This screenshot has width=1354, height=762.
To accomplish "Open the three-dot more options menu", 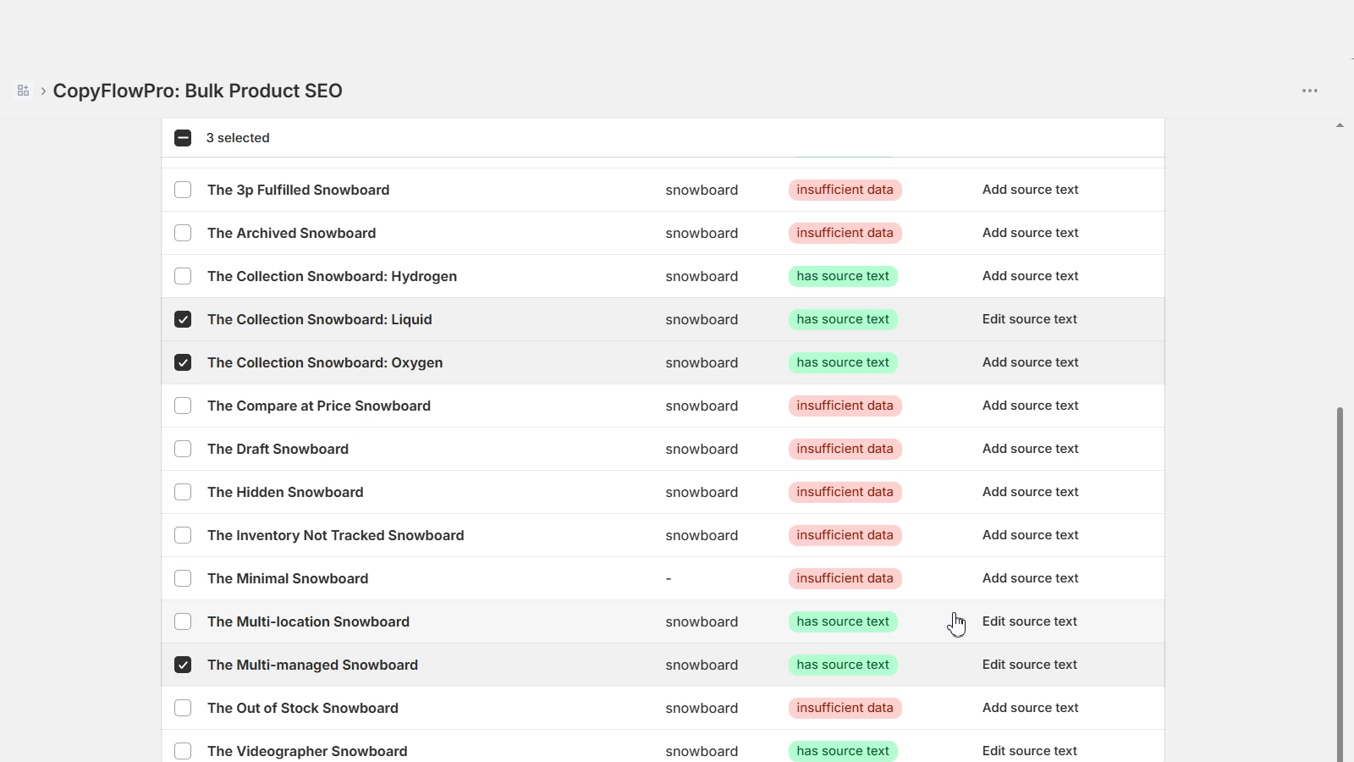I will click(x=1310, y=91).
